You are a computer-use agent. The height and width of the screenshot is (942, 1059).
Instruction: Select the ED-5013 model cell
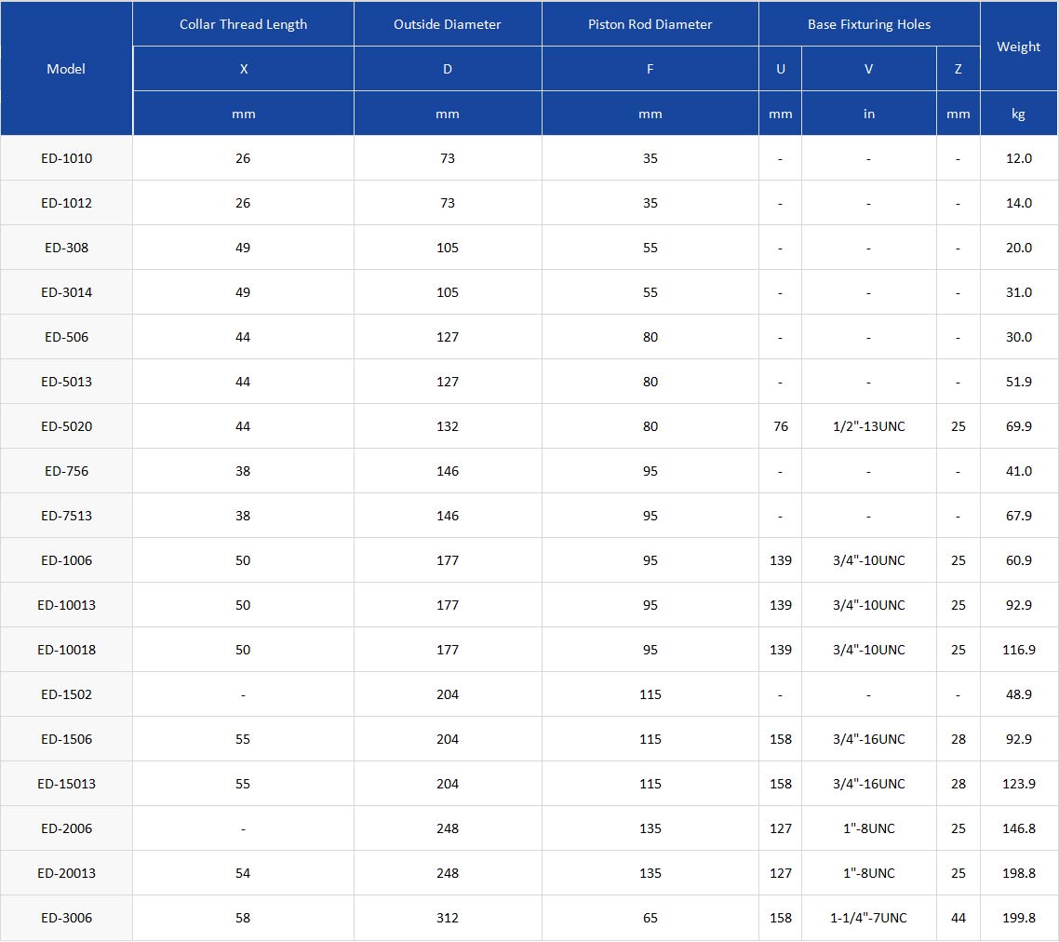66,381
